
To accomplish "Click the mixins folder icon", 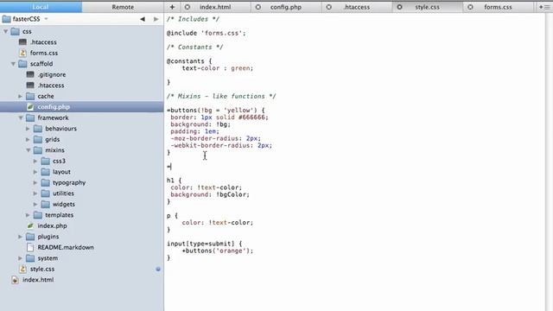I will (38, 150).
